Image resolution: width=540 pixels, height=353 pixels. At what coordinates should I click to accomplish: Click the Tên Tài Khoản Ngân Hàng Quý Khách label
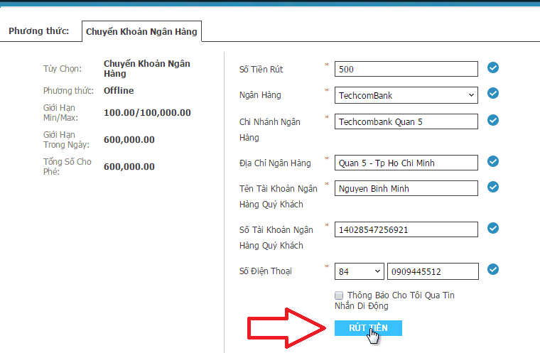(279, 196)
